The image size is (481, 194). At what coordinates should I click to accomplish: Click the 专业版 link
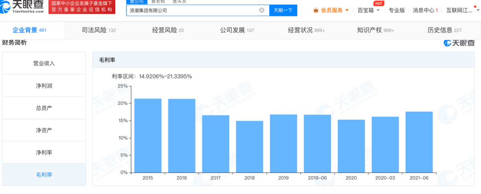pos(397,10)
